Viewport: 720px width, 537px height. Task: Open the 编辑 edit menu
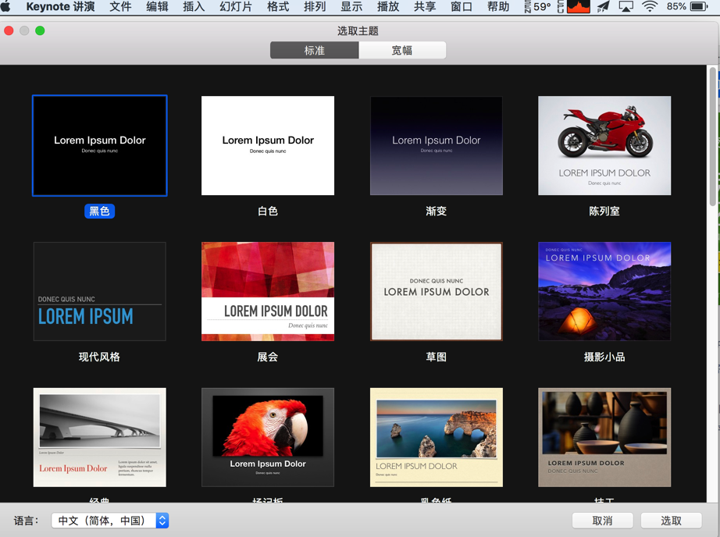point(157,6)
